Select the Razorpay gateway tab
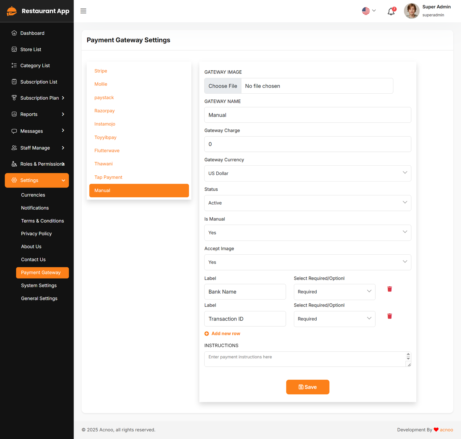The image size is (461, 439). 105,111
